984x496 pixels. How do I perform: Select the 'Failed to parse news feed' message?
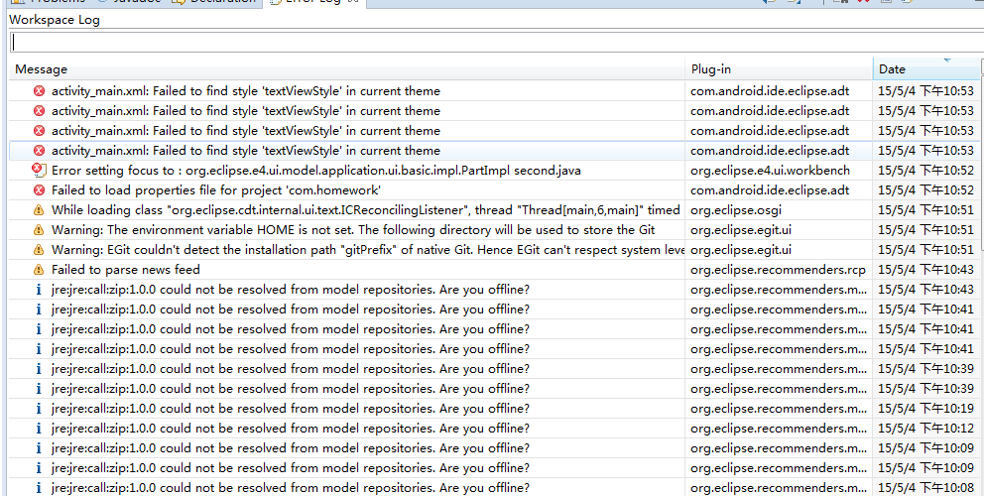126,270
